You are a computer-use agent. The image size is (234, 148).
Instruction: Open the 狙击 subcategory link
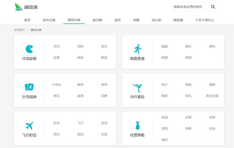pyautogui.click(x=56, y=134)
